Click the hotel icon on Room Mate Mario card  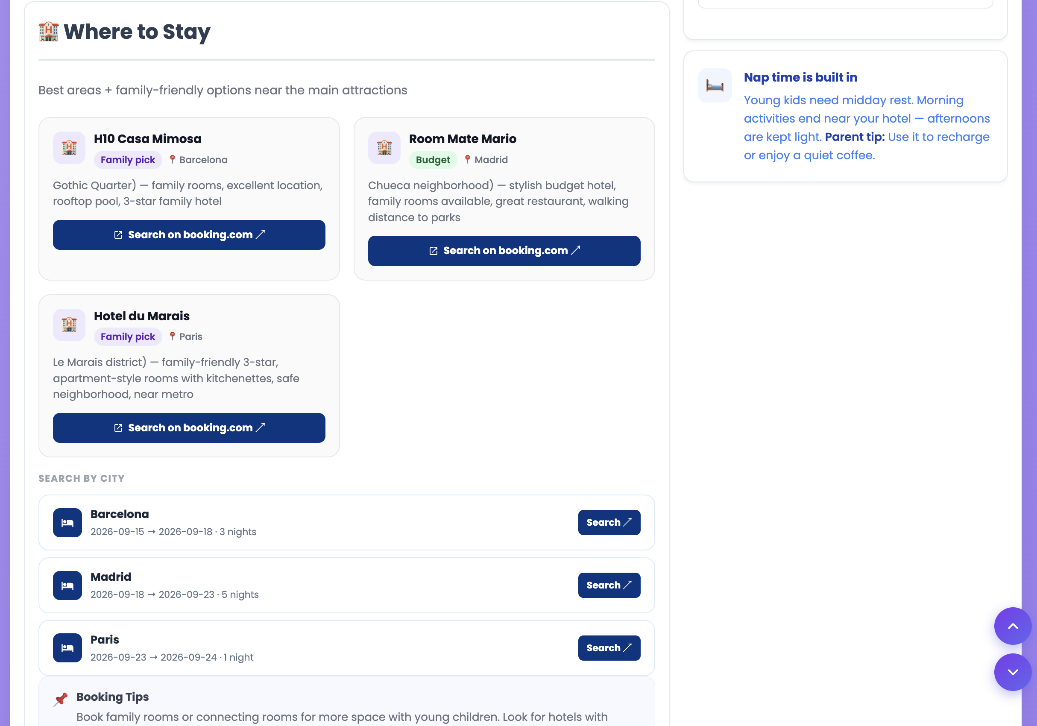tap(384, 148)
